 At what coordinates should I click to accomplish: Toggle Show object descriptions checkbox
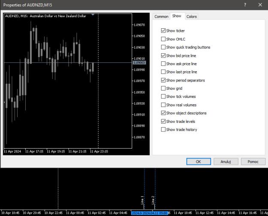click(x=163, y=113)
